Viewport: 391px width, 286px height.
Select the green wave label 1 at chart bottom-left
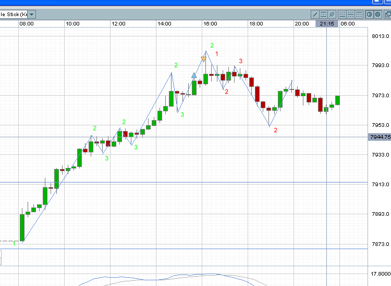14,243
